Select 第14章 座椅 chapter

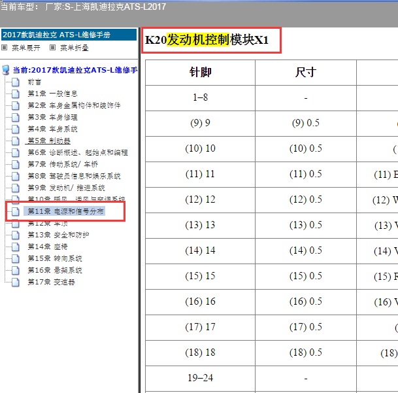pyautogui.click(x=48, y=247)
